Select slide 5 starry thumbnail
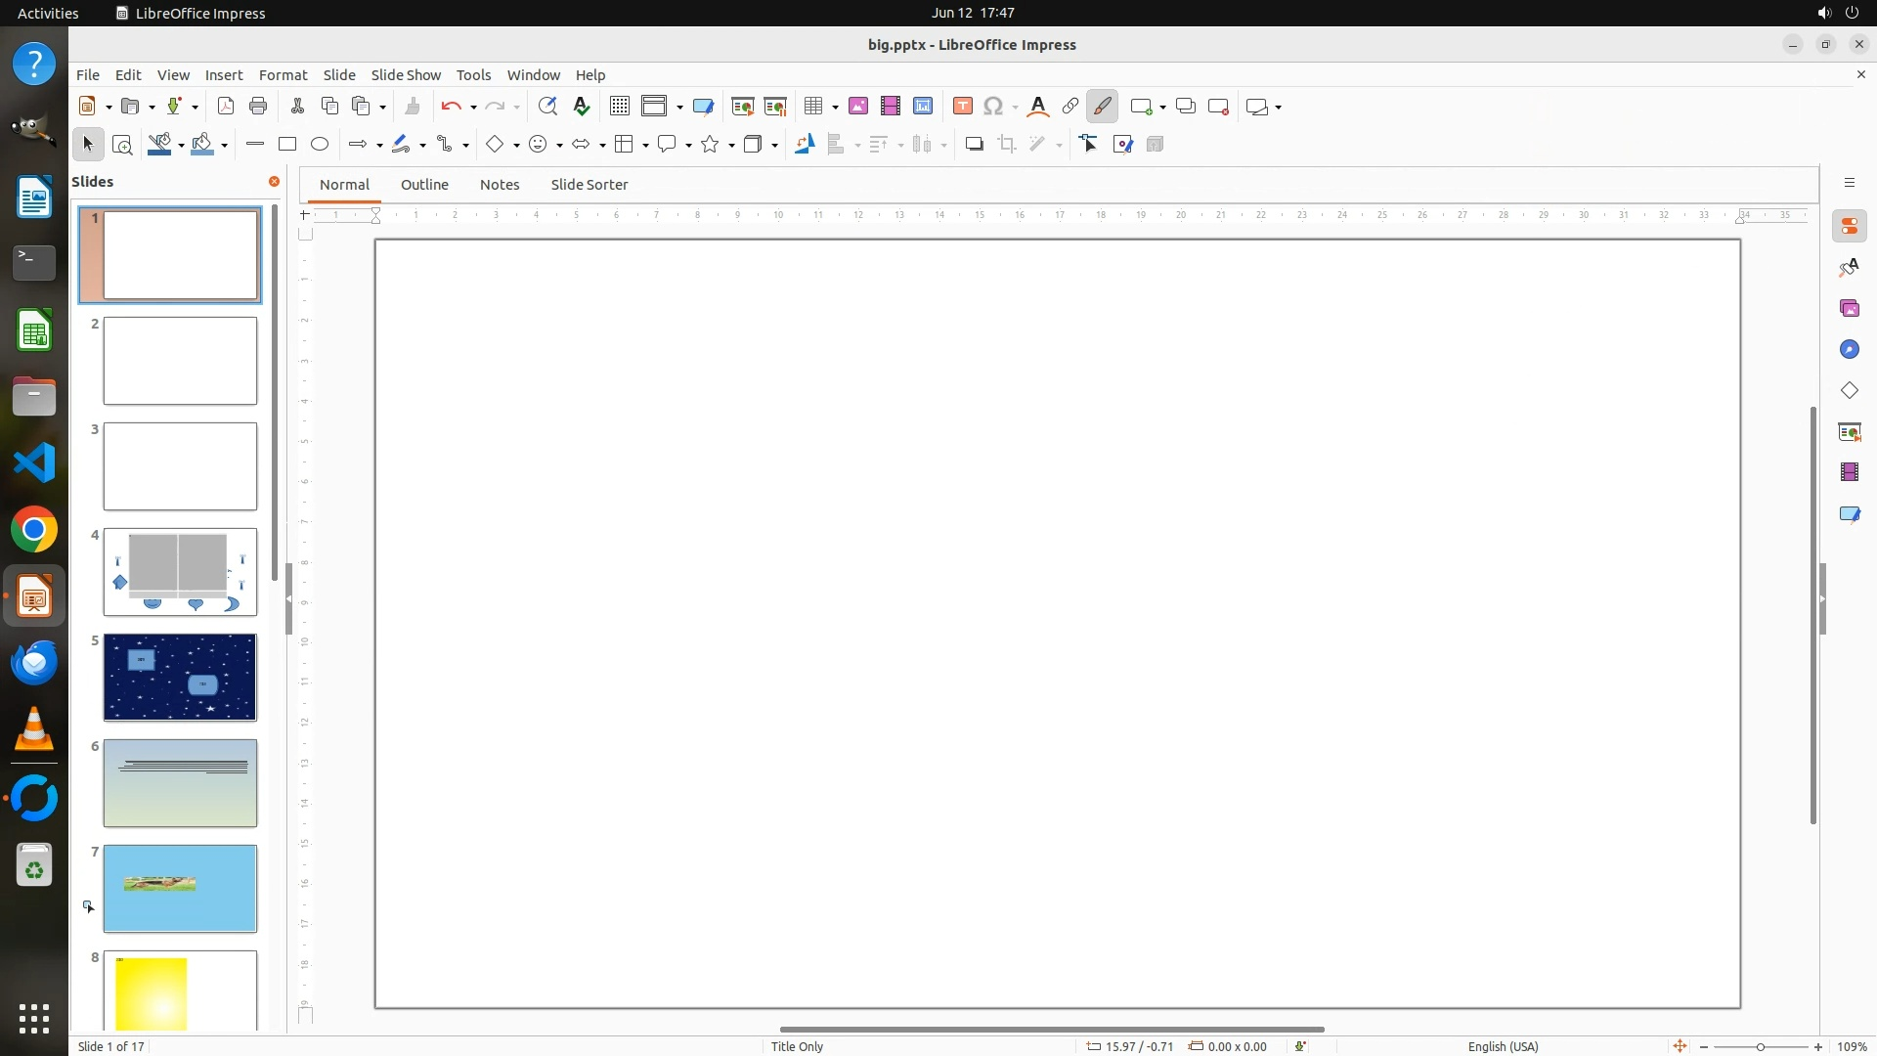 [180, 678]
